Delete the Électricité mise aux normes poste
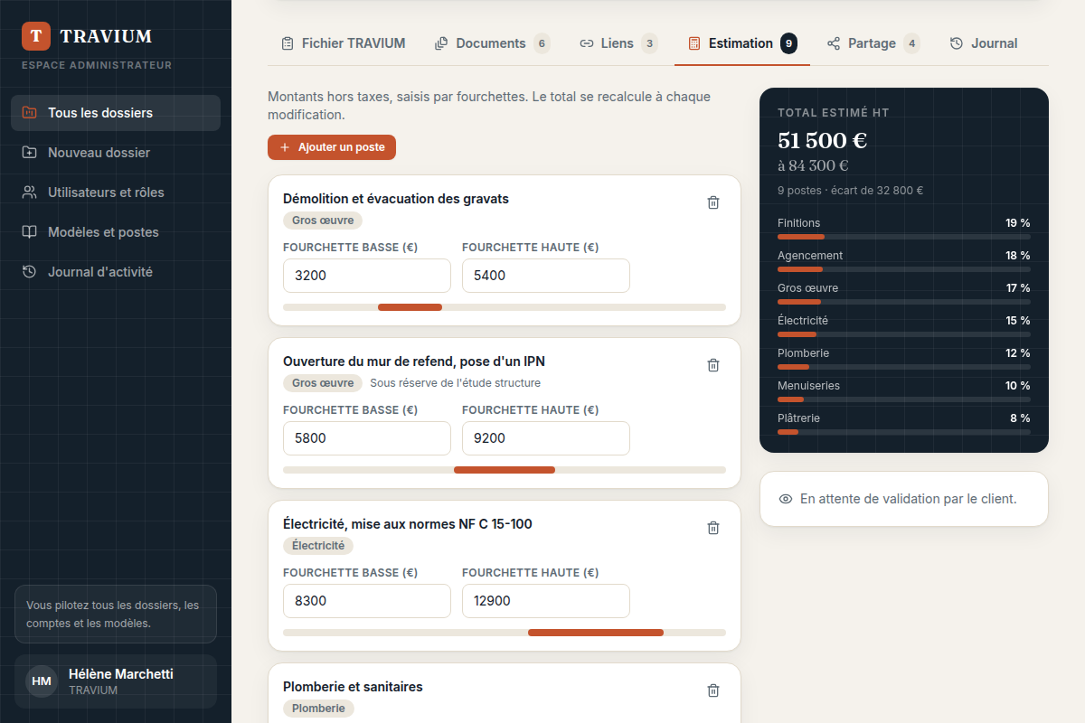1085x723 pixels. (713, 528)
